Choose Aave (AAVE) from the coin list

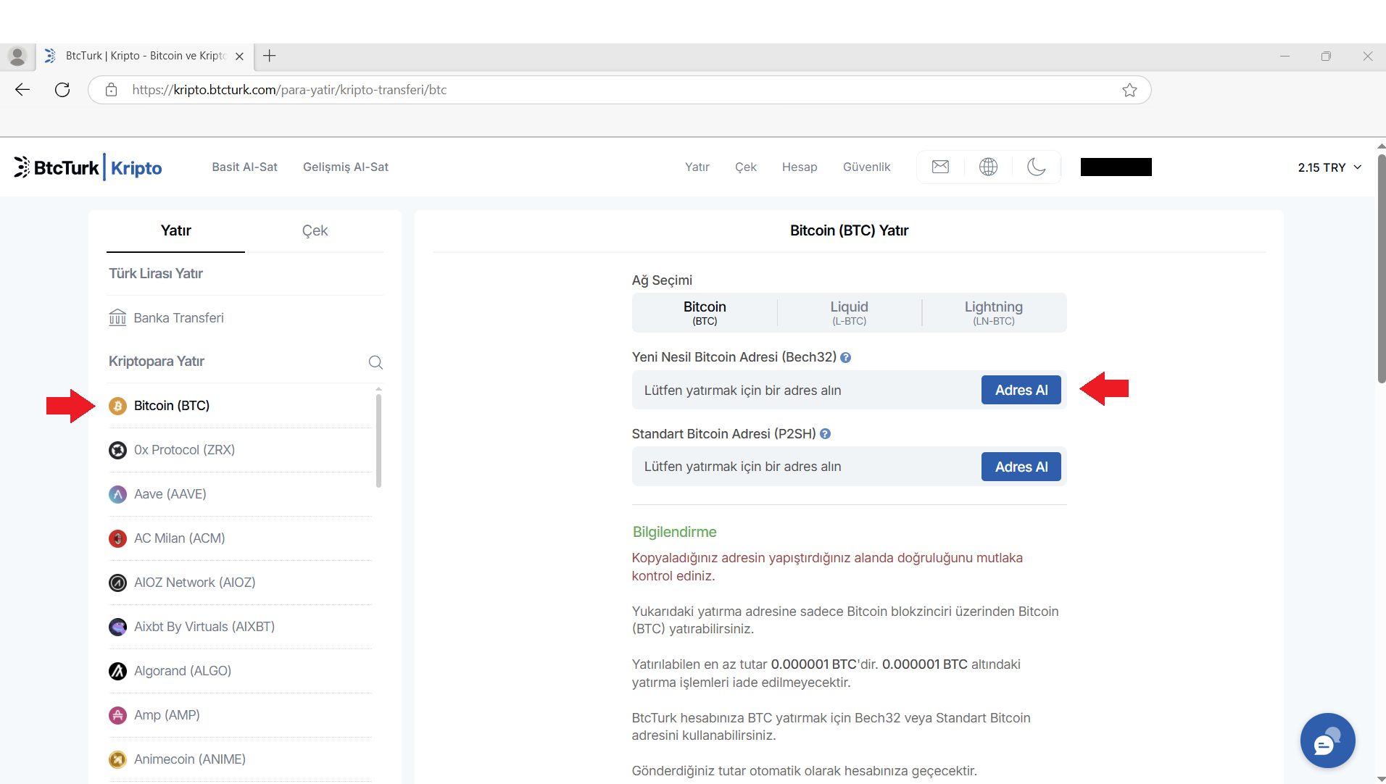click(x=170, y=494)
